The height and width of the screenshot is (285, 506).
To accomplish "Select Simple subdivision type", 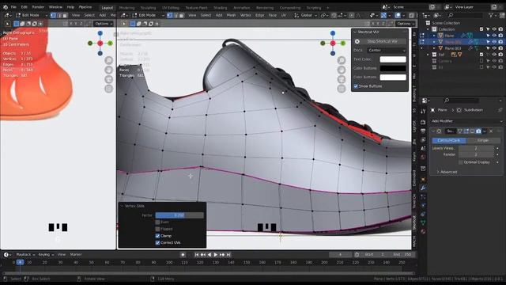I will click(483, 141).
